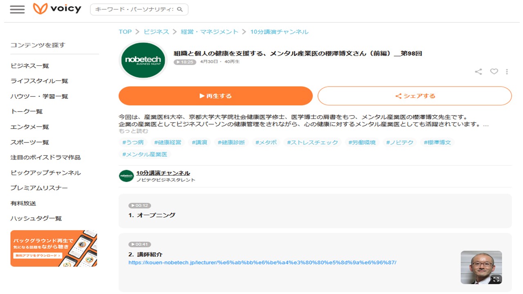Open 有料放送 in sidebar

[x=23, y=203]
